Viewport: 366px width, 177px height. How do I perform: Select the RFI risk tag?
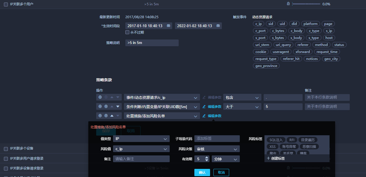(x=292, y=140)
